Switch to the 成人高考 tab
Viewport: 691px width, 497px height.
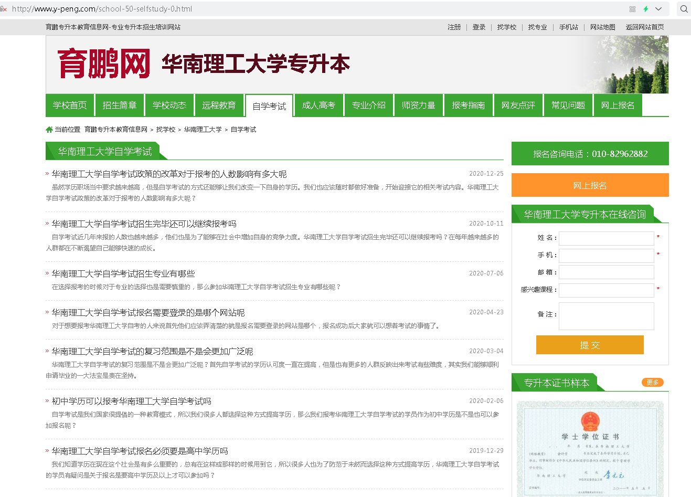pyautogui.click(x=318, y=105)
